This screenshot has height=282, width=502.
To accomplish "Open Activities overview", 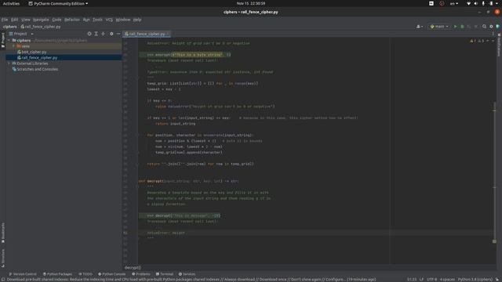I will 11,3.
